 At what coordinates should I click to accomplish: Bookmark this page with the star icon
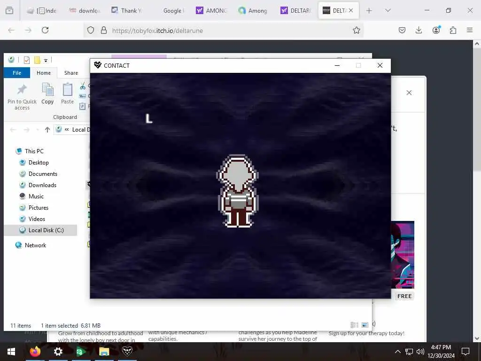[356, 30]
